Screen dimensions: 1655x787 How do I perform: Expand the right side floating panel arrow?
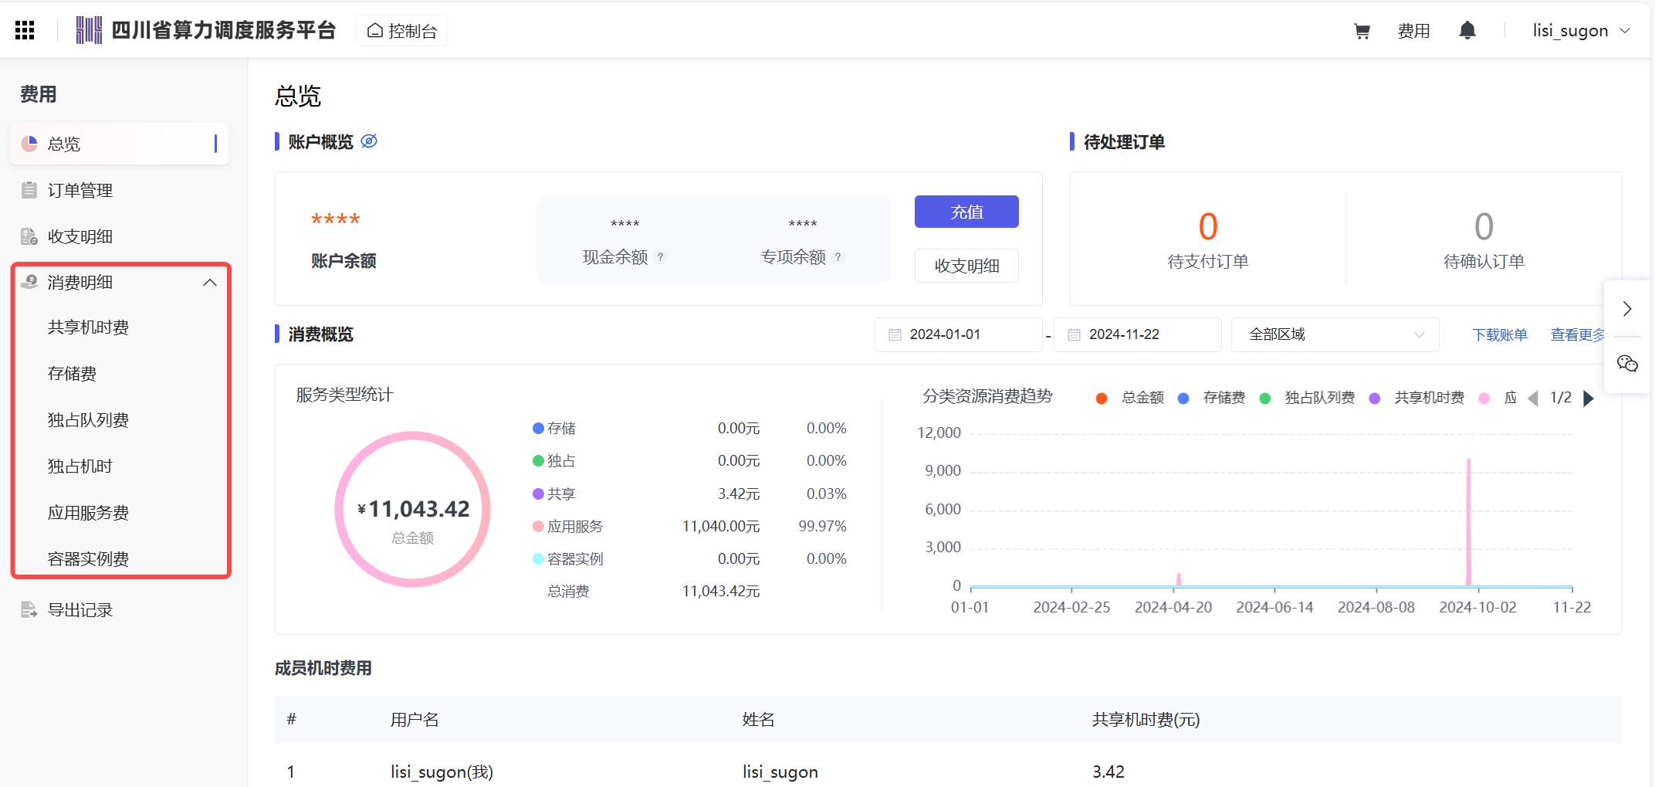coord(1627,309)
